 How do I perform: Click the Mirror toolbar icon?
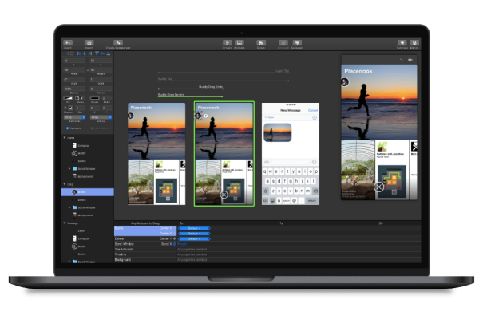pos(414,43)
